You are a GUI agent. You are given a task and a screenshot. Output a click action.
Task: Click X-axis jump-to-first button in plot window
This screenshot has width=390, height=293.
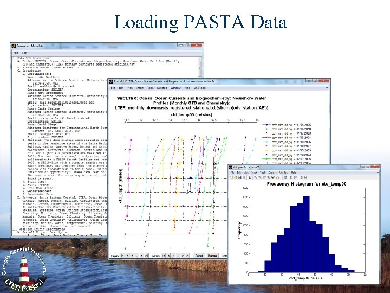click(164, 256)
